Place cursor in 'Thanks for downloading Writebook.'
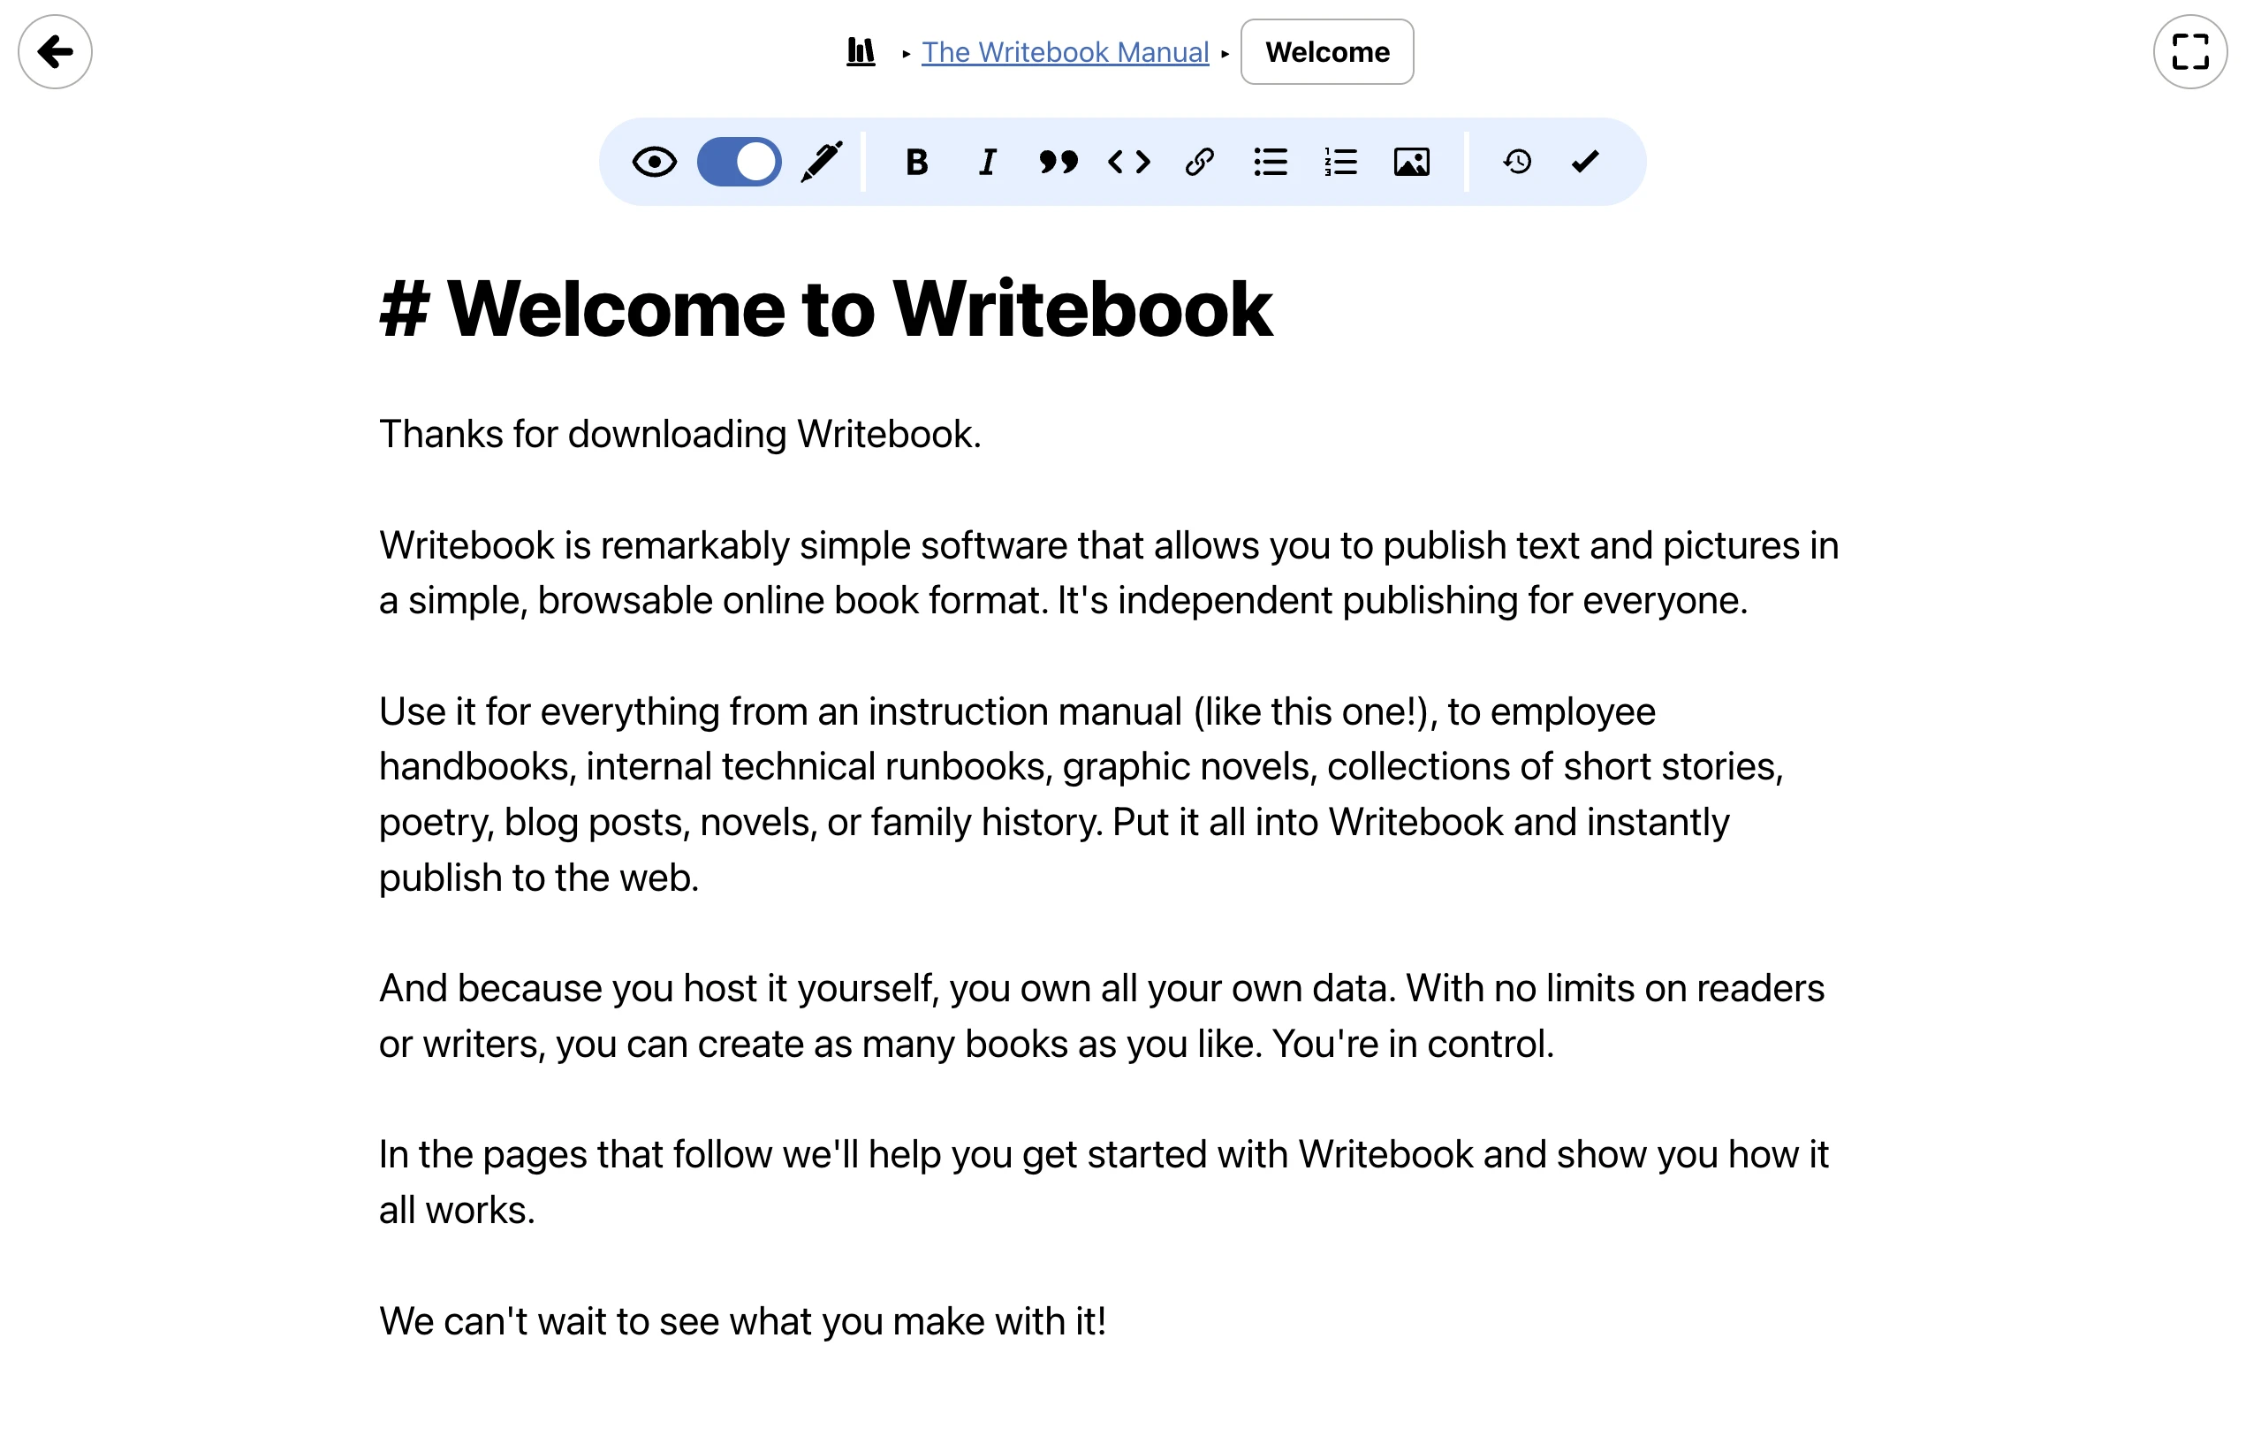 679,435
